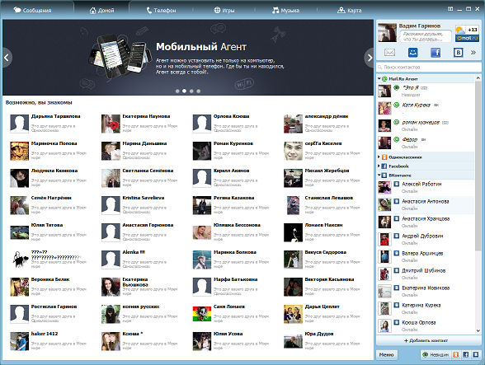Add a contact via Добавить контакт
This screenshot has width=485, height=365.
click(426, 340)
